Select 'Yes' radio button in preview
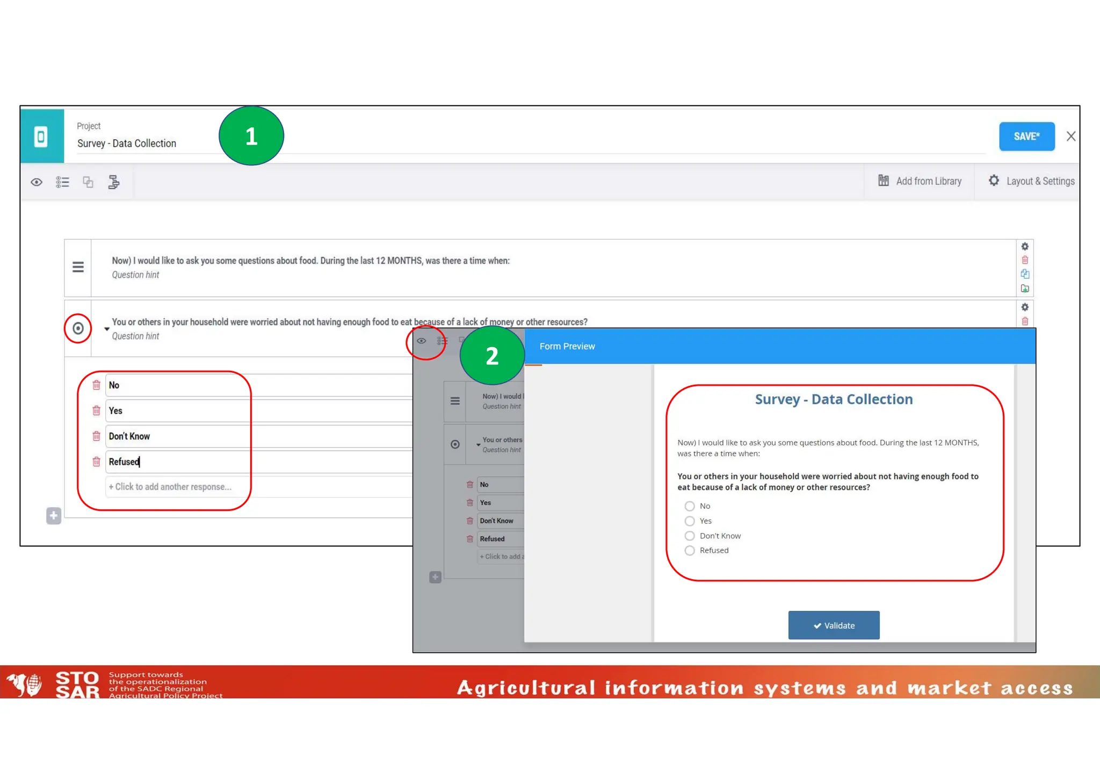This screenshot has width=1100, height=778. pyautogui.click(x=690, y=521)
